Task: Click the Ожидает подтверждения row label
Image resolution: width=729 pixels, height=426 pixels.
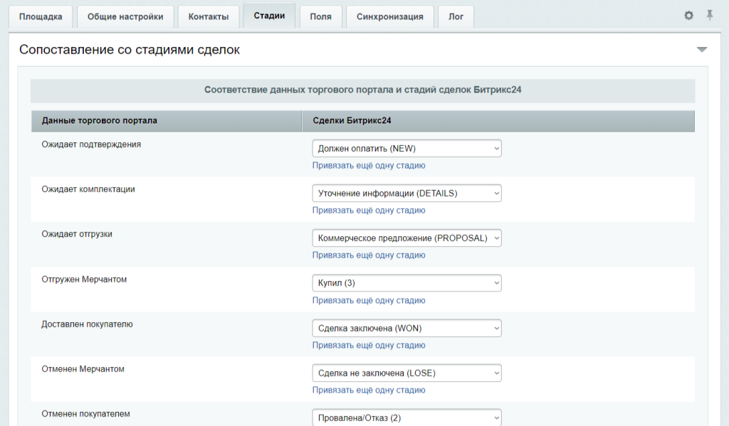Action: [91, 144]
